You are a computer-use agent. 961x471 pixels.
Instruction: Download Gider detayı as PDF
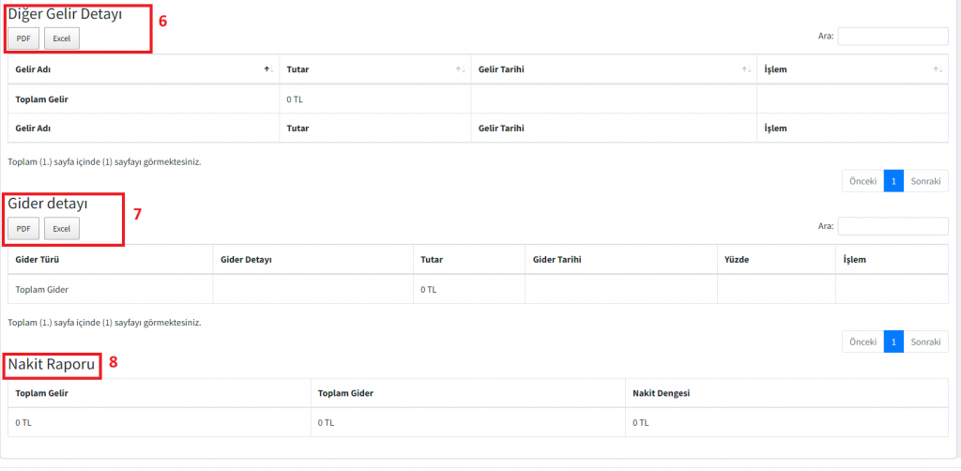[x=23, y=228]
